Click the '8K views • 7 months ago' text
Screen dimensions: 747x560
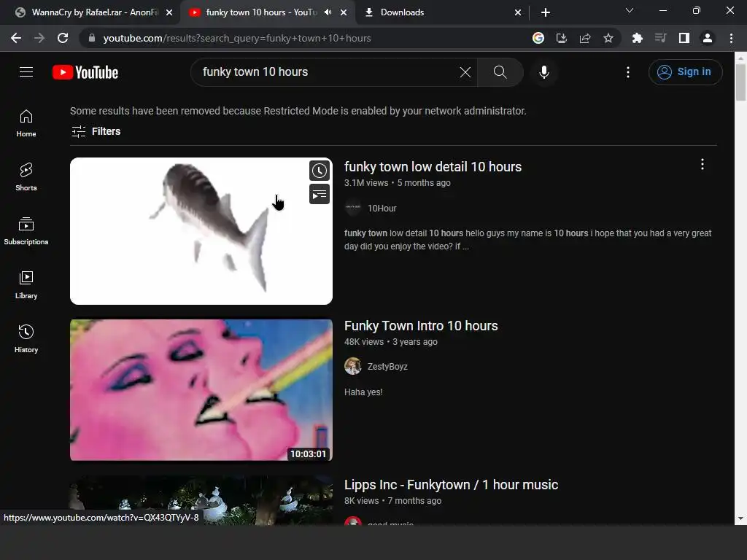pyautogui.click(x=392, y=501)
